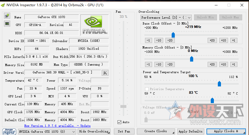249x135 pixels.
Task: Click the Speed value 1337 rpm
Action: (x=67, y=88)
